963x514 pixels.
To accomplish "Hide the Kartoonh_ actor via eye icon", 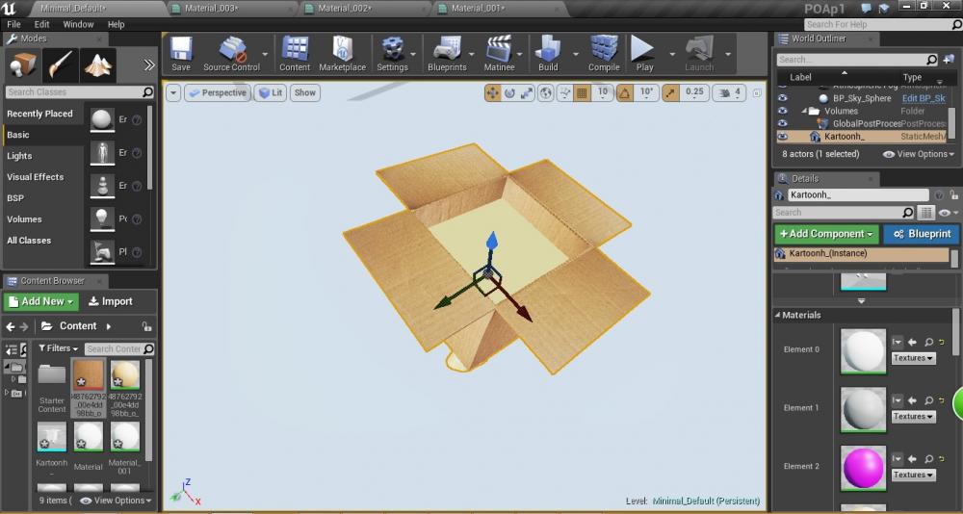I will 782,137.
